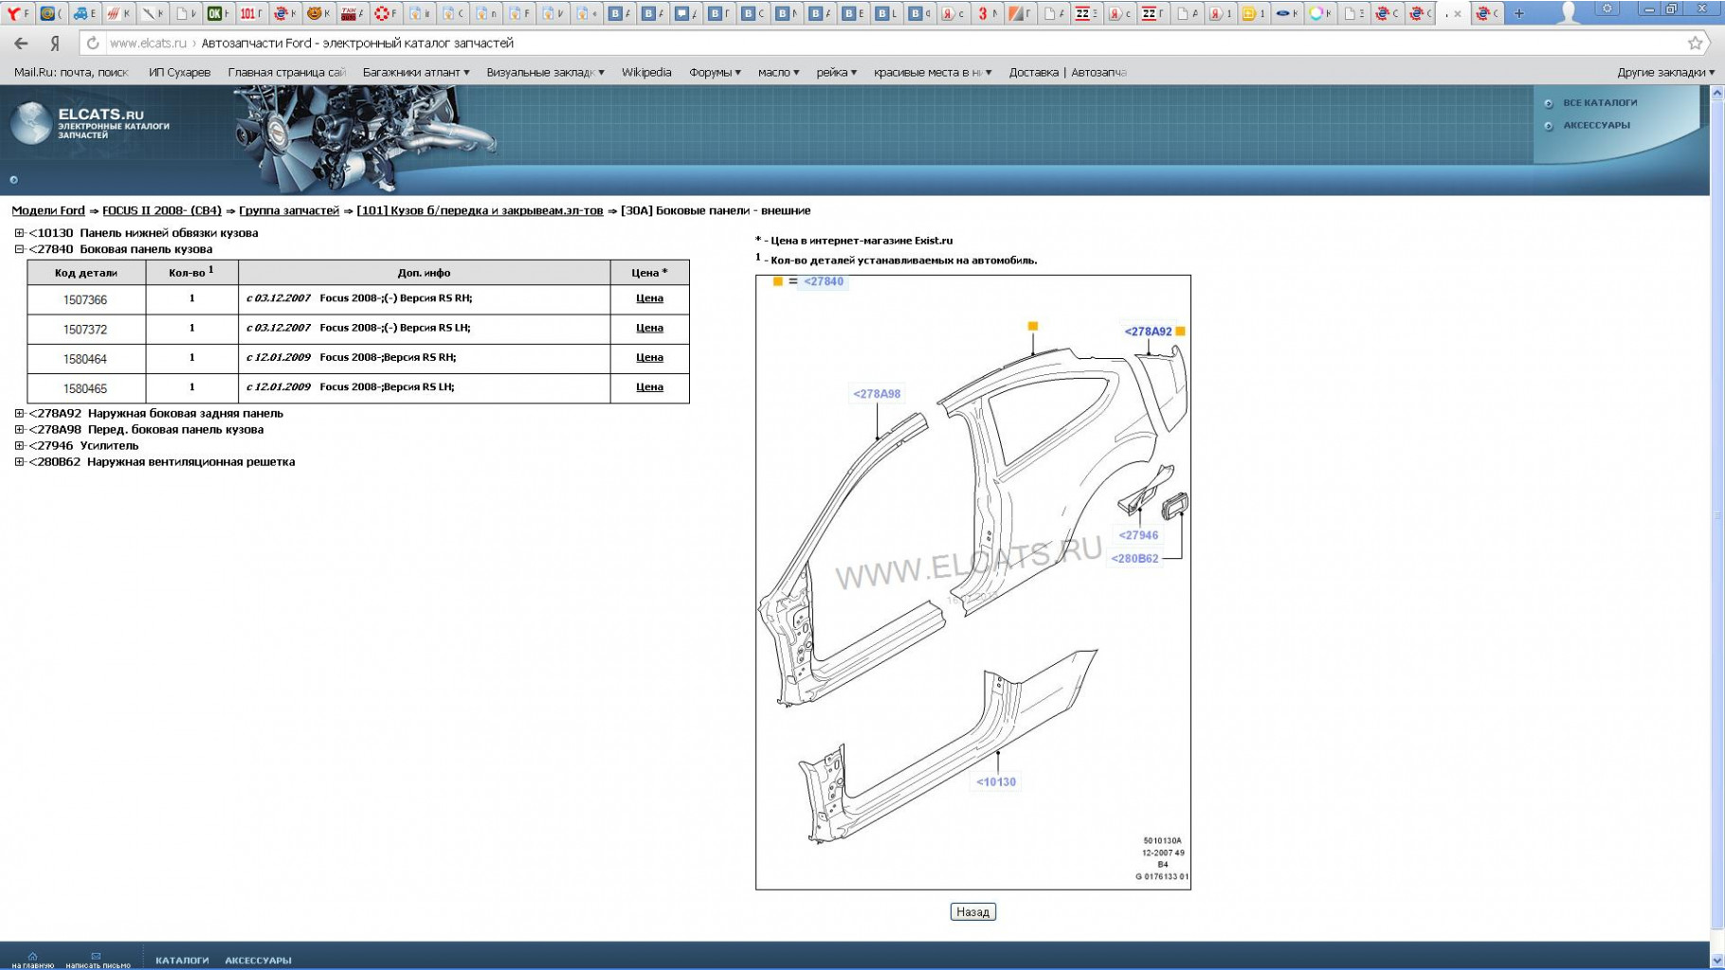
Task: Open a new tab with plus icon
Action: tap(1519, 13)
